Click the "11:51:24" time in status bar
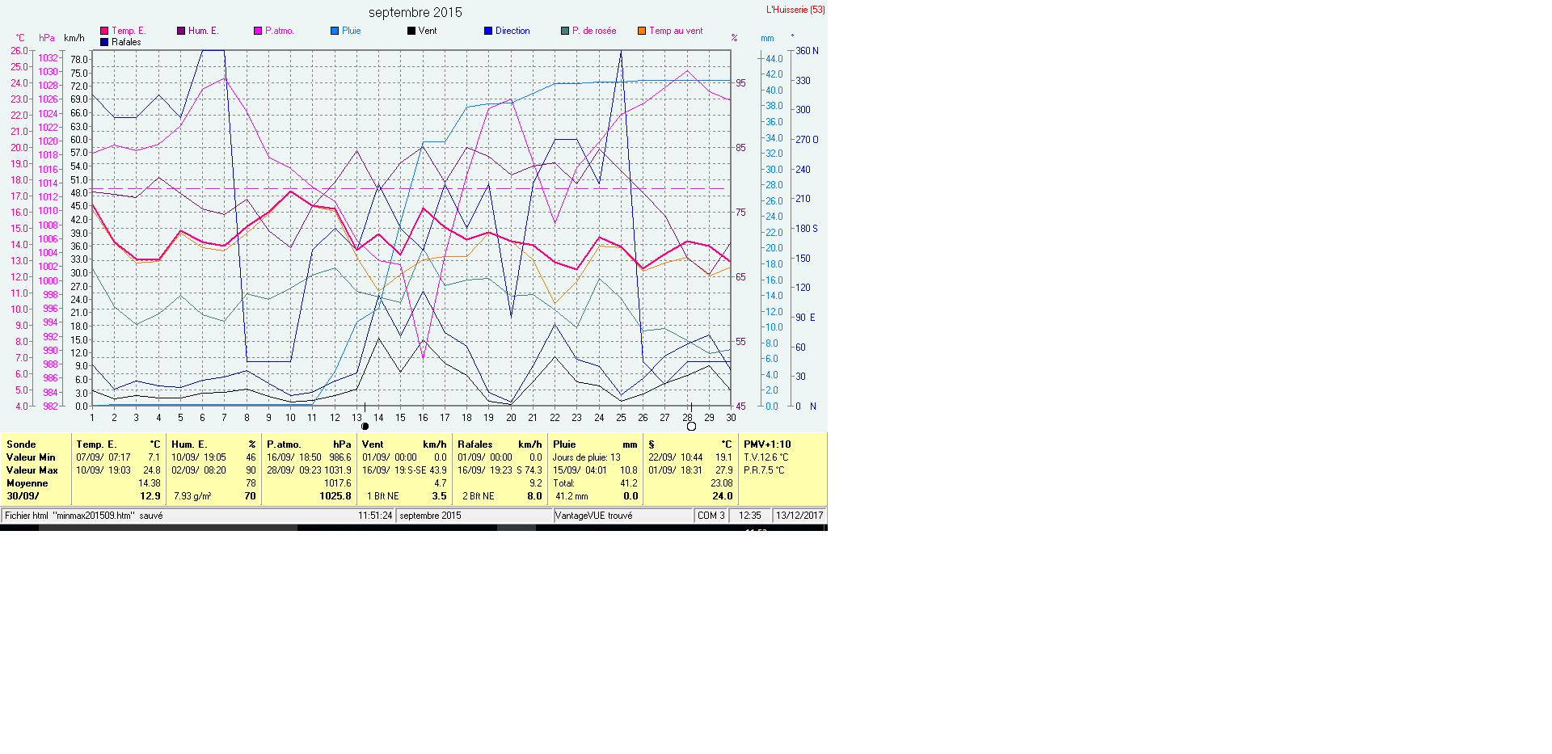Image resolution: width=1552 pixels, height=754 pixels. 375,516
